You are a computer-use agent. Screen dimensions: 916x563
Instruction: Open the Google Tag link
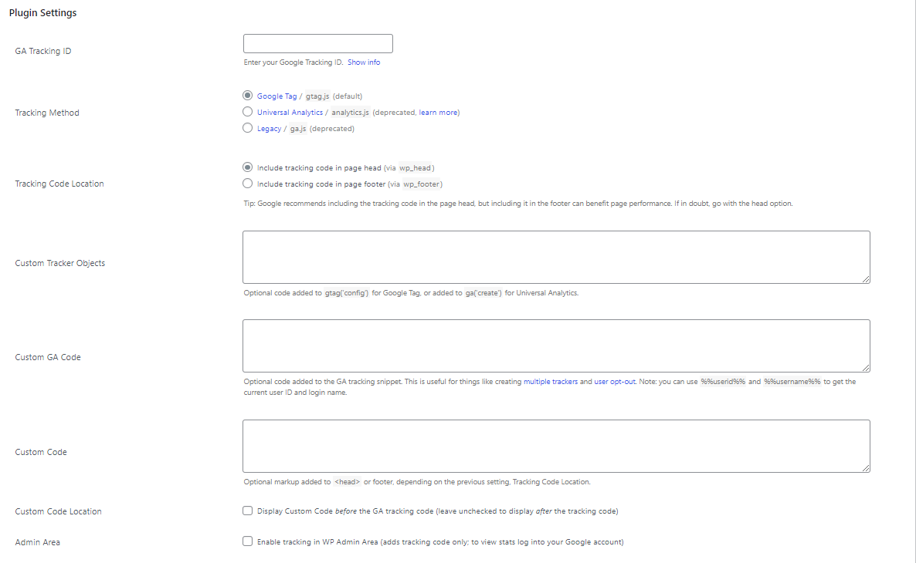pos(277,96)
